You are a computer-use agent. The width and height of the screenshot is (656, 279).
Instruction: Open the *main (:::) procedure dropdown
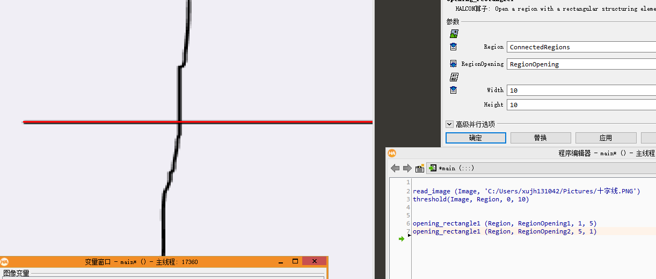click(x=541, y=168)
